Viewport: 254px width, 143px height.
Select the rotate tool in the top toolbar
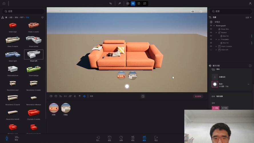[x=139, y=3]
